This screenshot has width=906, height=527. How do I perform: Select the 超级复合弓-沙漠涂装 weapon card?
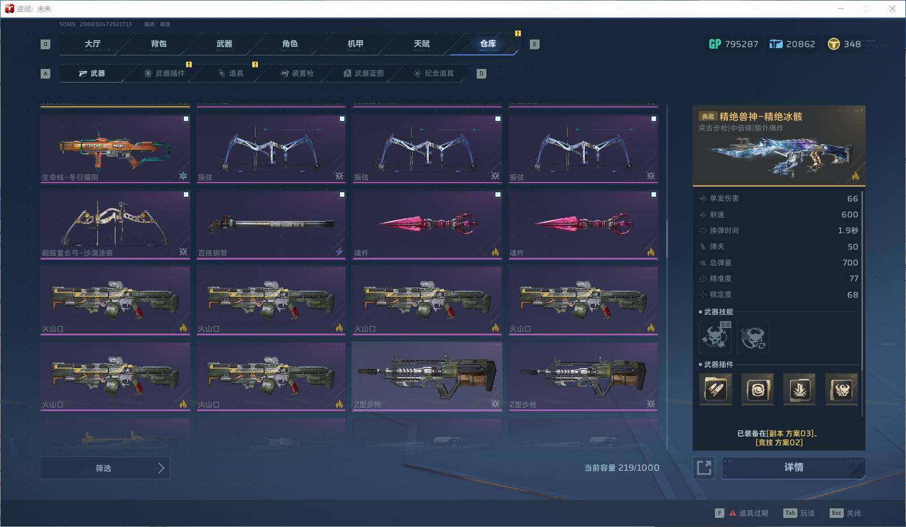[x=115, y=224]
